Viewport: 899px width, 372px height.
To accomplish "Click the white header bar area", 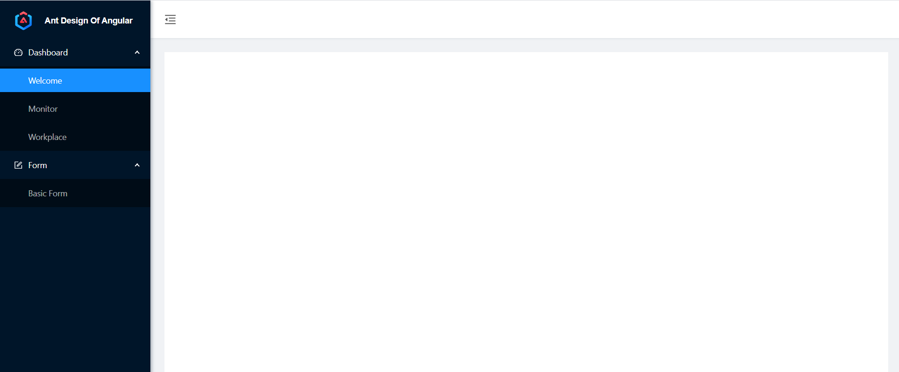I will point(524,19).
